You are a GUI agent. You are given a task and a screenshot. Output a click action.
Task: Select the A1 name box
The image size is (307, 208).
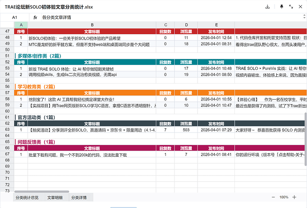click(15, 17)
